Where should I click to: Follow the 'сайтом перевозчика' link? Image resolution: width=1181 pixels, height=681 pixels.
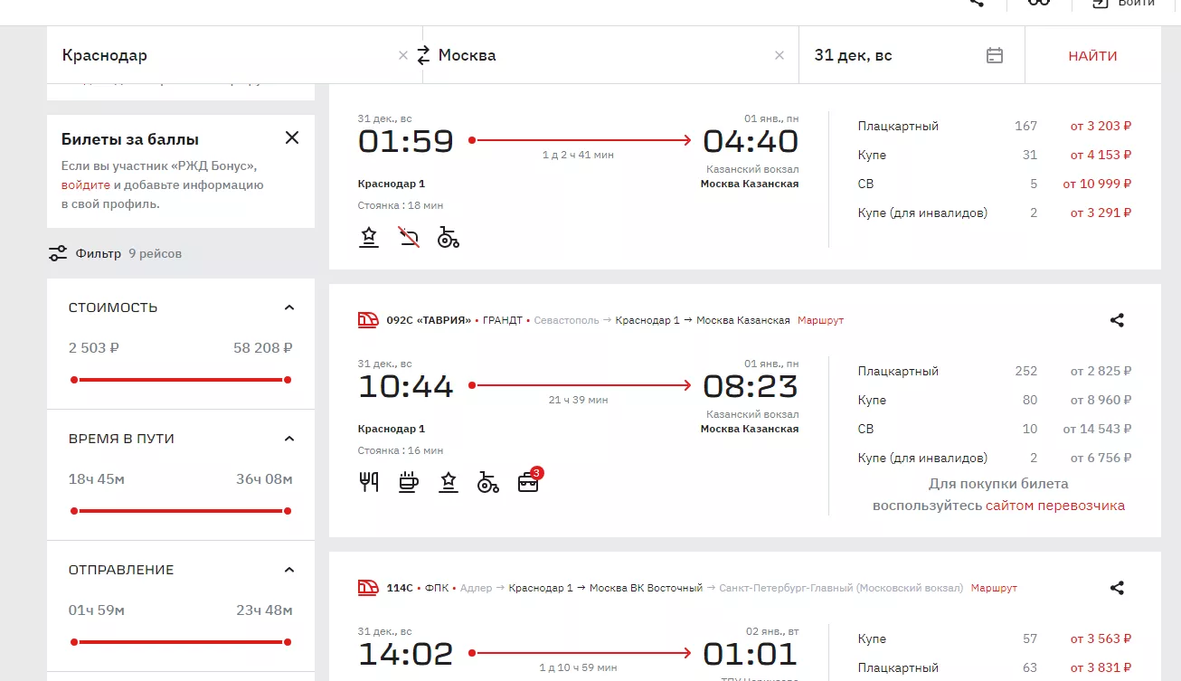click(1055, 506)
